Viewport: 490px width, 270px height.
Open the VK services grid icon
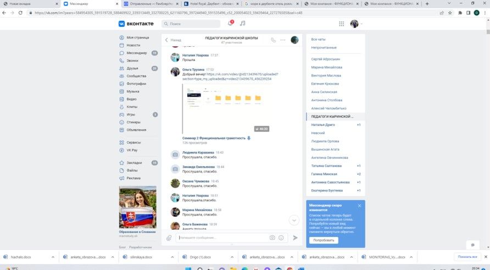341,24
